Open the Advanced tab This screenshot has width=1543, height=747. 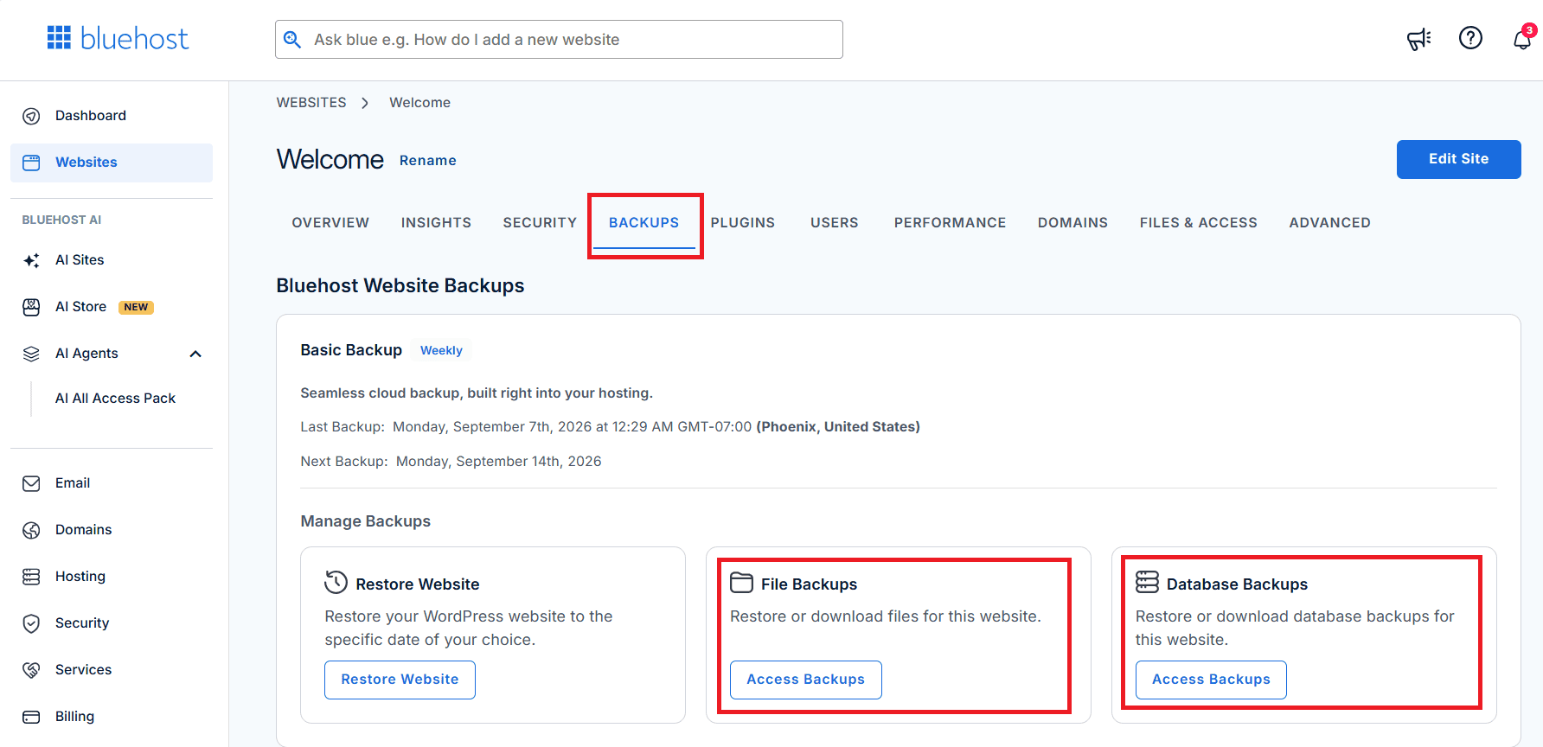pyautogui.click(x=1329, y=223)
